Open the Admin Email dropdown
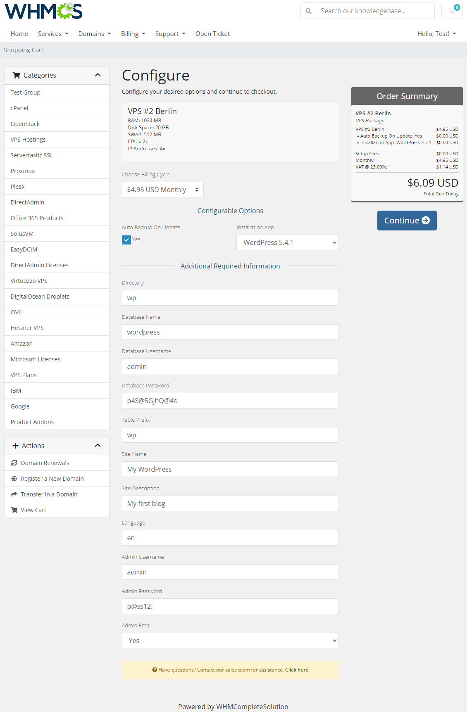This screenshot has width=467, height=712. pos(230,641)
